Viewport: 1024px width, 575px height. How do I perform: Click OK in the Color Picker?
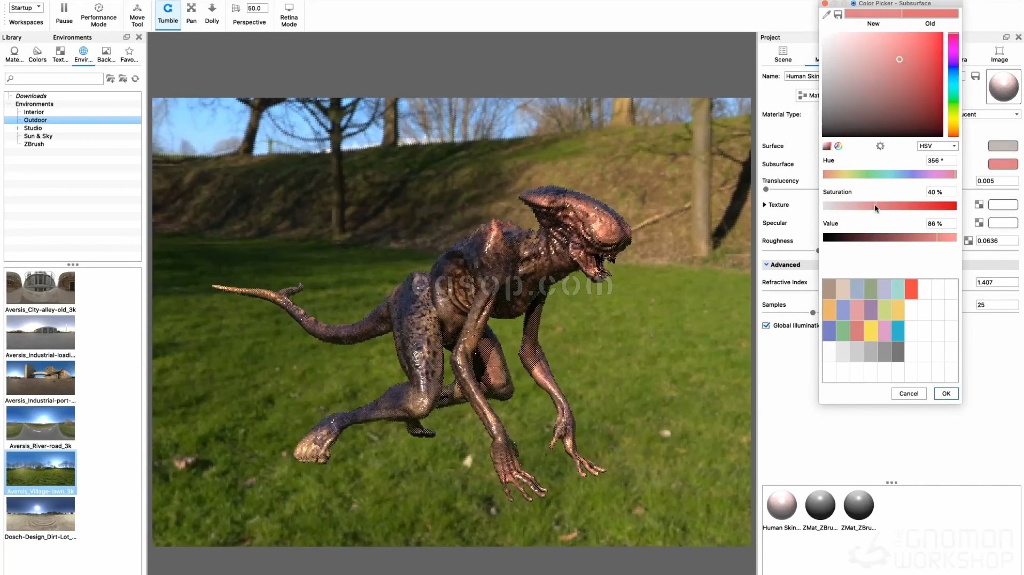[x=946, y=393]
